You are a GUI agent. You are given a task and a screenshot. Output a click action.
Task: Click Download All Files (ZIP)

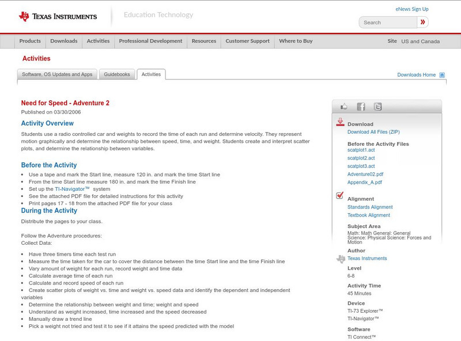click(373, 132)
